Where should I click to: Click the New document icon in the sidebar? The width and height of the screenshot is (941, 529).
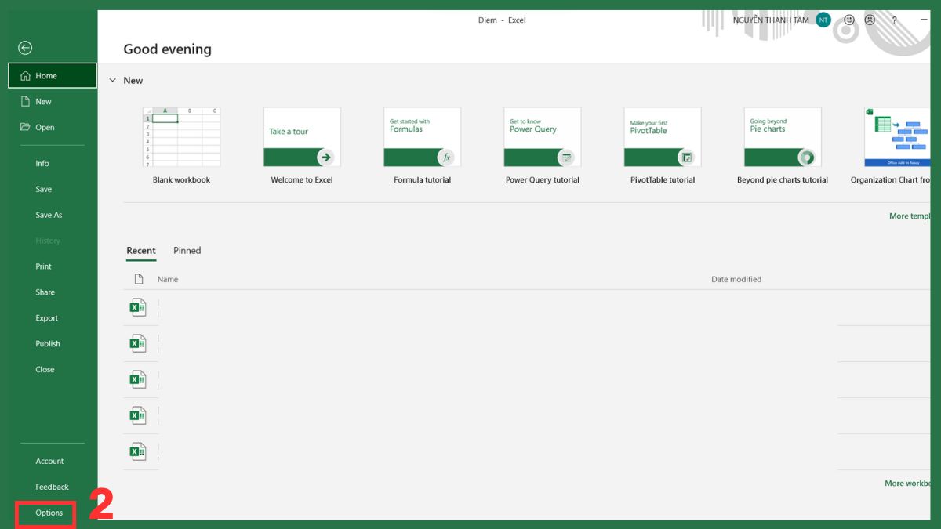[26, 101]
